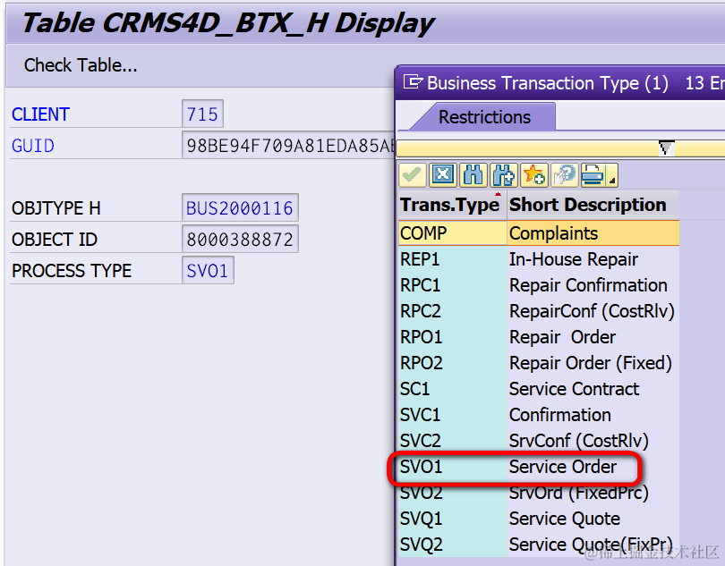Click the OBJECT ID field 8000388872
The image size is (725, 566).
point(240,239)
